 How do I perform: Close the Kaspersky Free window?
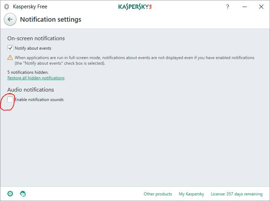pos(261,7)
